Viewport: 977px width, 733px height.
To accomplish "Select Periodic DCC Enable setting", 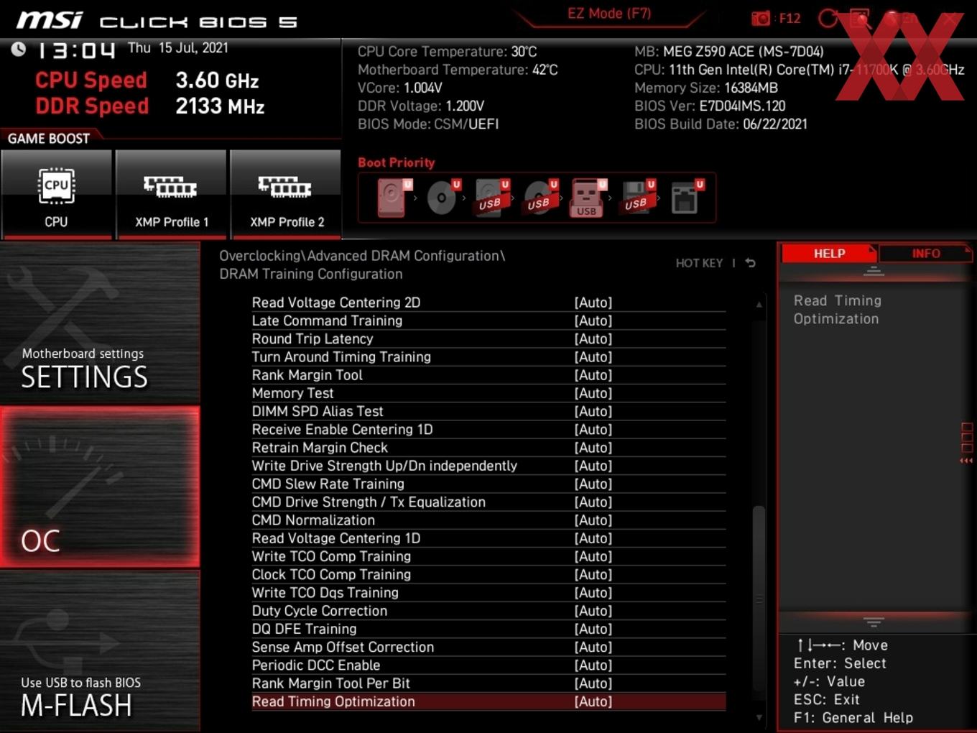I will 488,665.
